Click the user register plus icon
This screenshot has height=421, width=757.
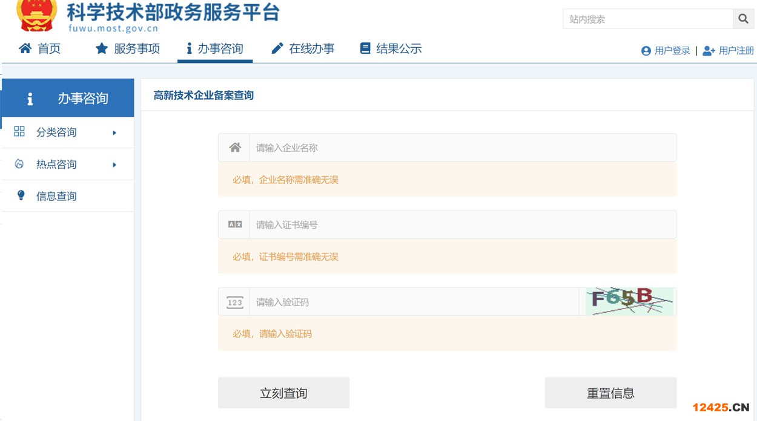(709, 51)
